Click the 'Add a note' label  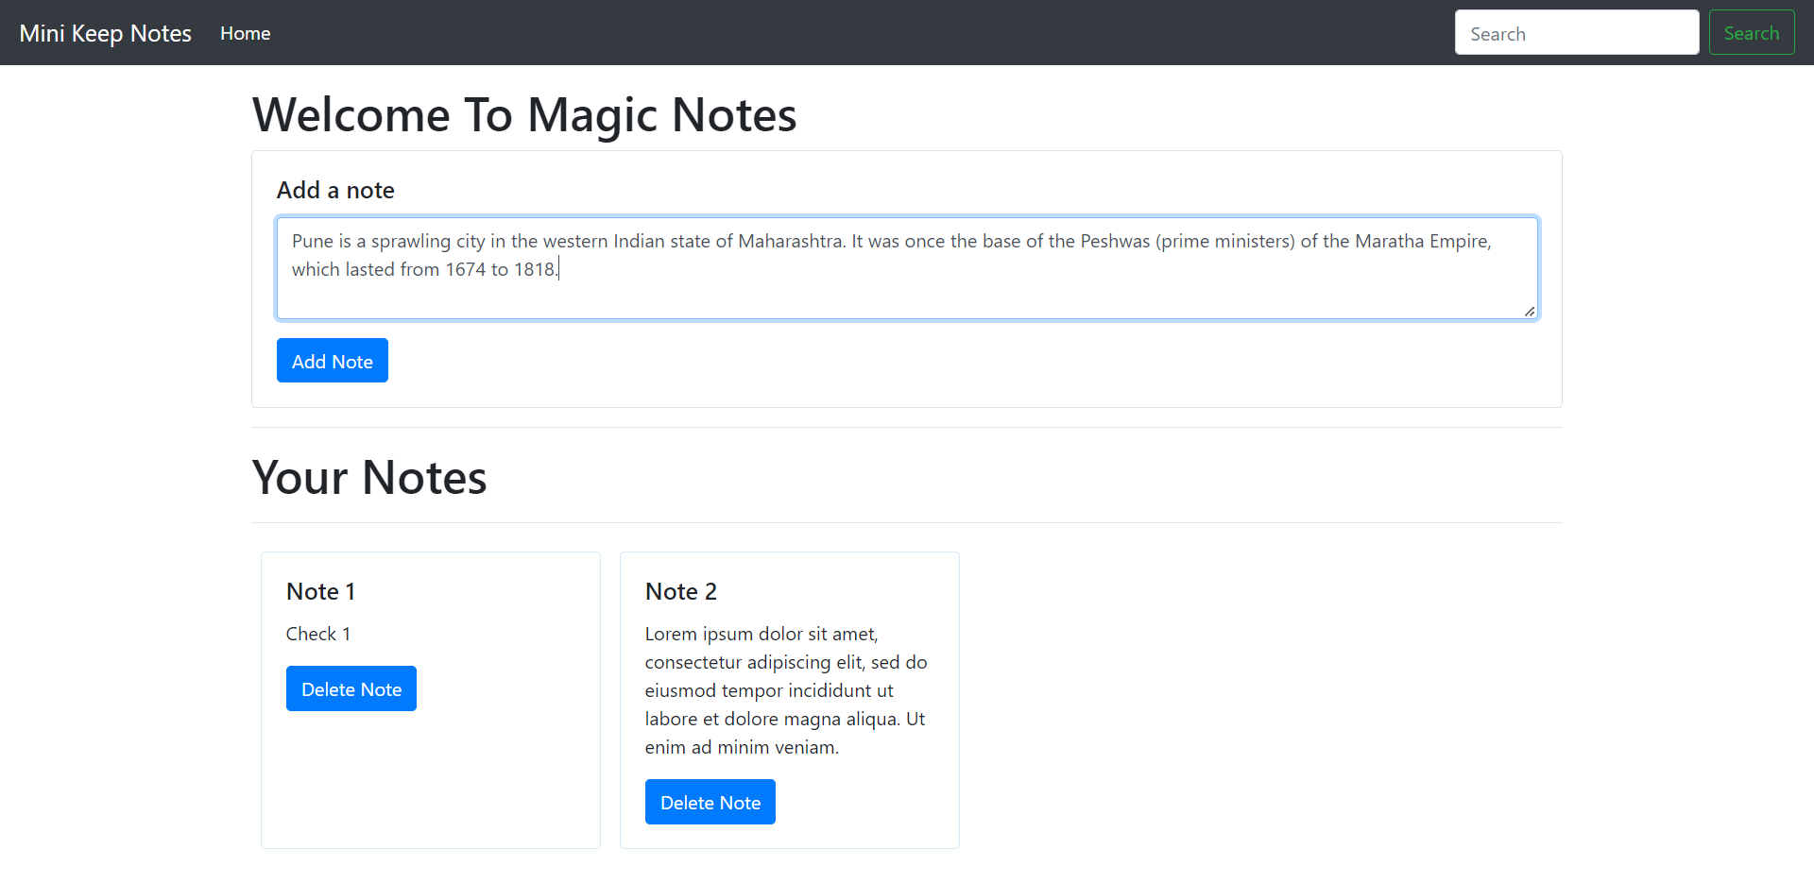(334, 190)
